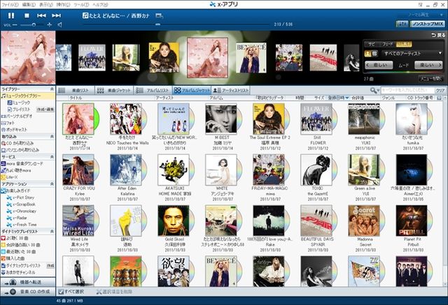
Task: Open the ファイル menu
Action: click(x=10, y=5)
